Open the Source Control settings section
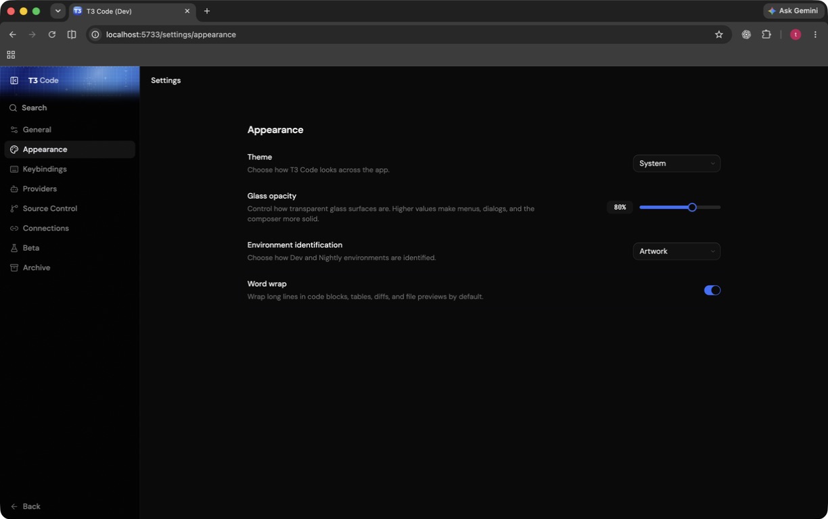This screenshot has height=519, width=828. (x=70, y=209)
